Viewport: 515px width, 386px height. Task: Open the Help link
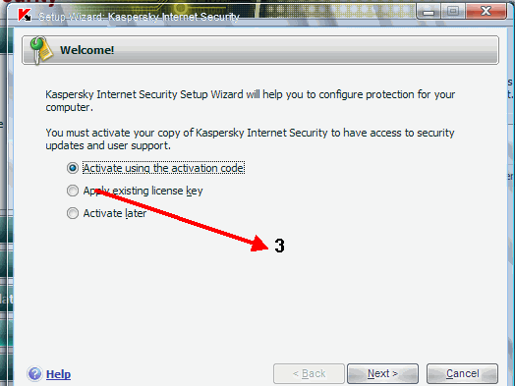(x=58, y=374)
